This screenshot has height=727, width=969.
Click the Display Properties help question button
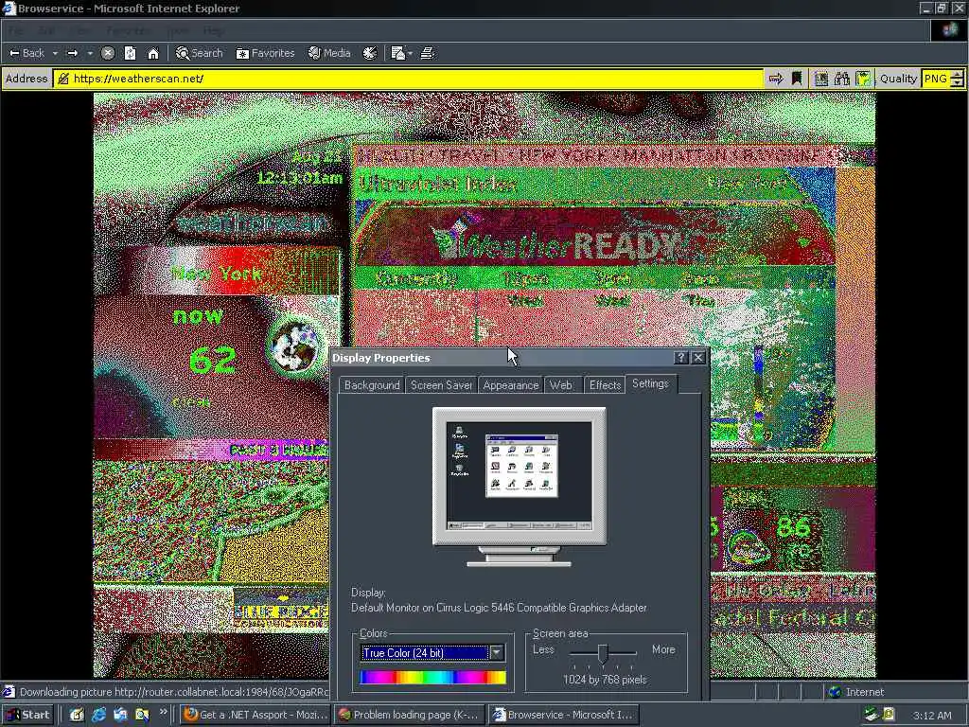click(x=681, y=357)
